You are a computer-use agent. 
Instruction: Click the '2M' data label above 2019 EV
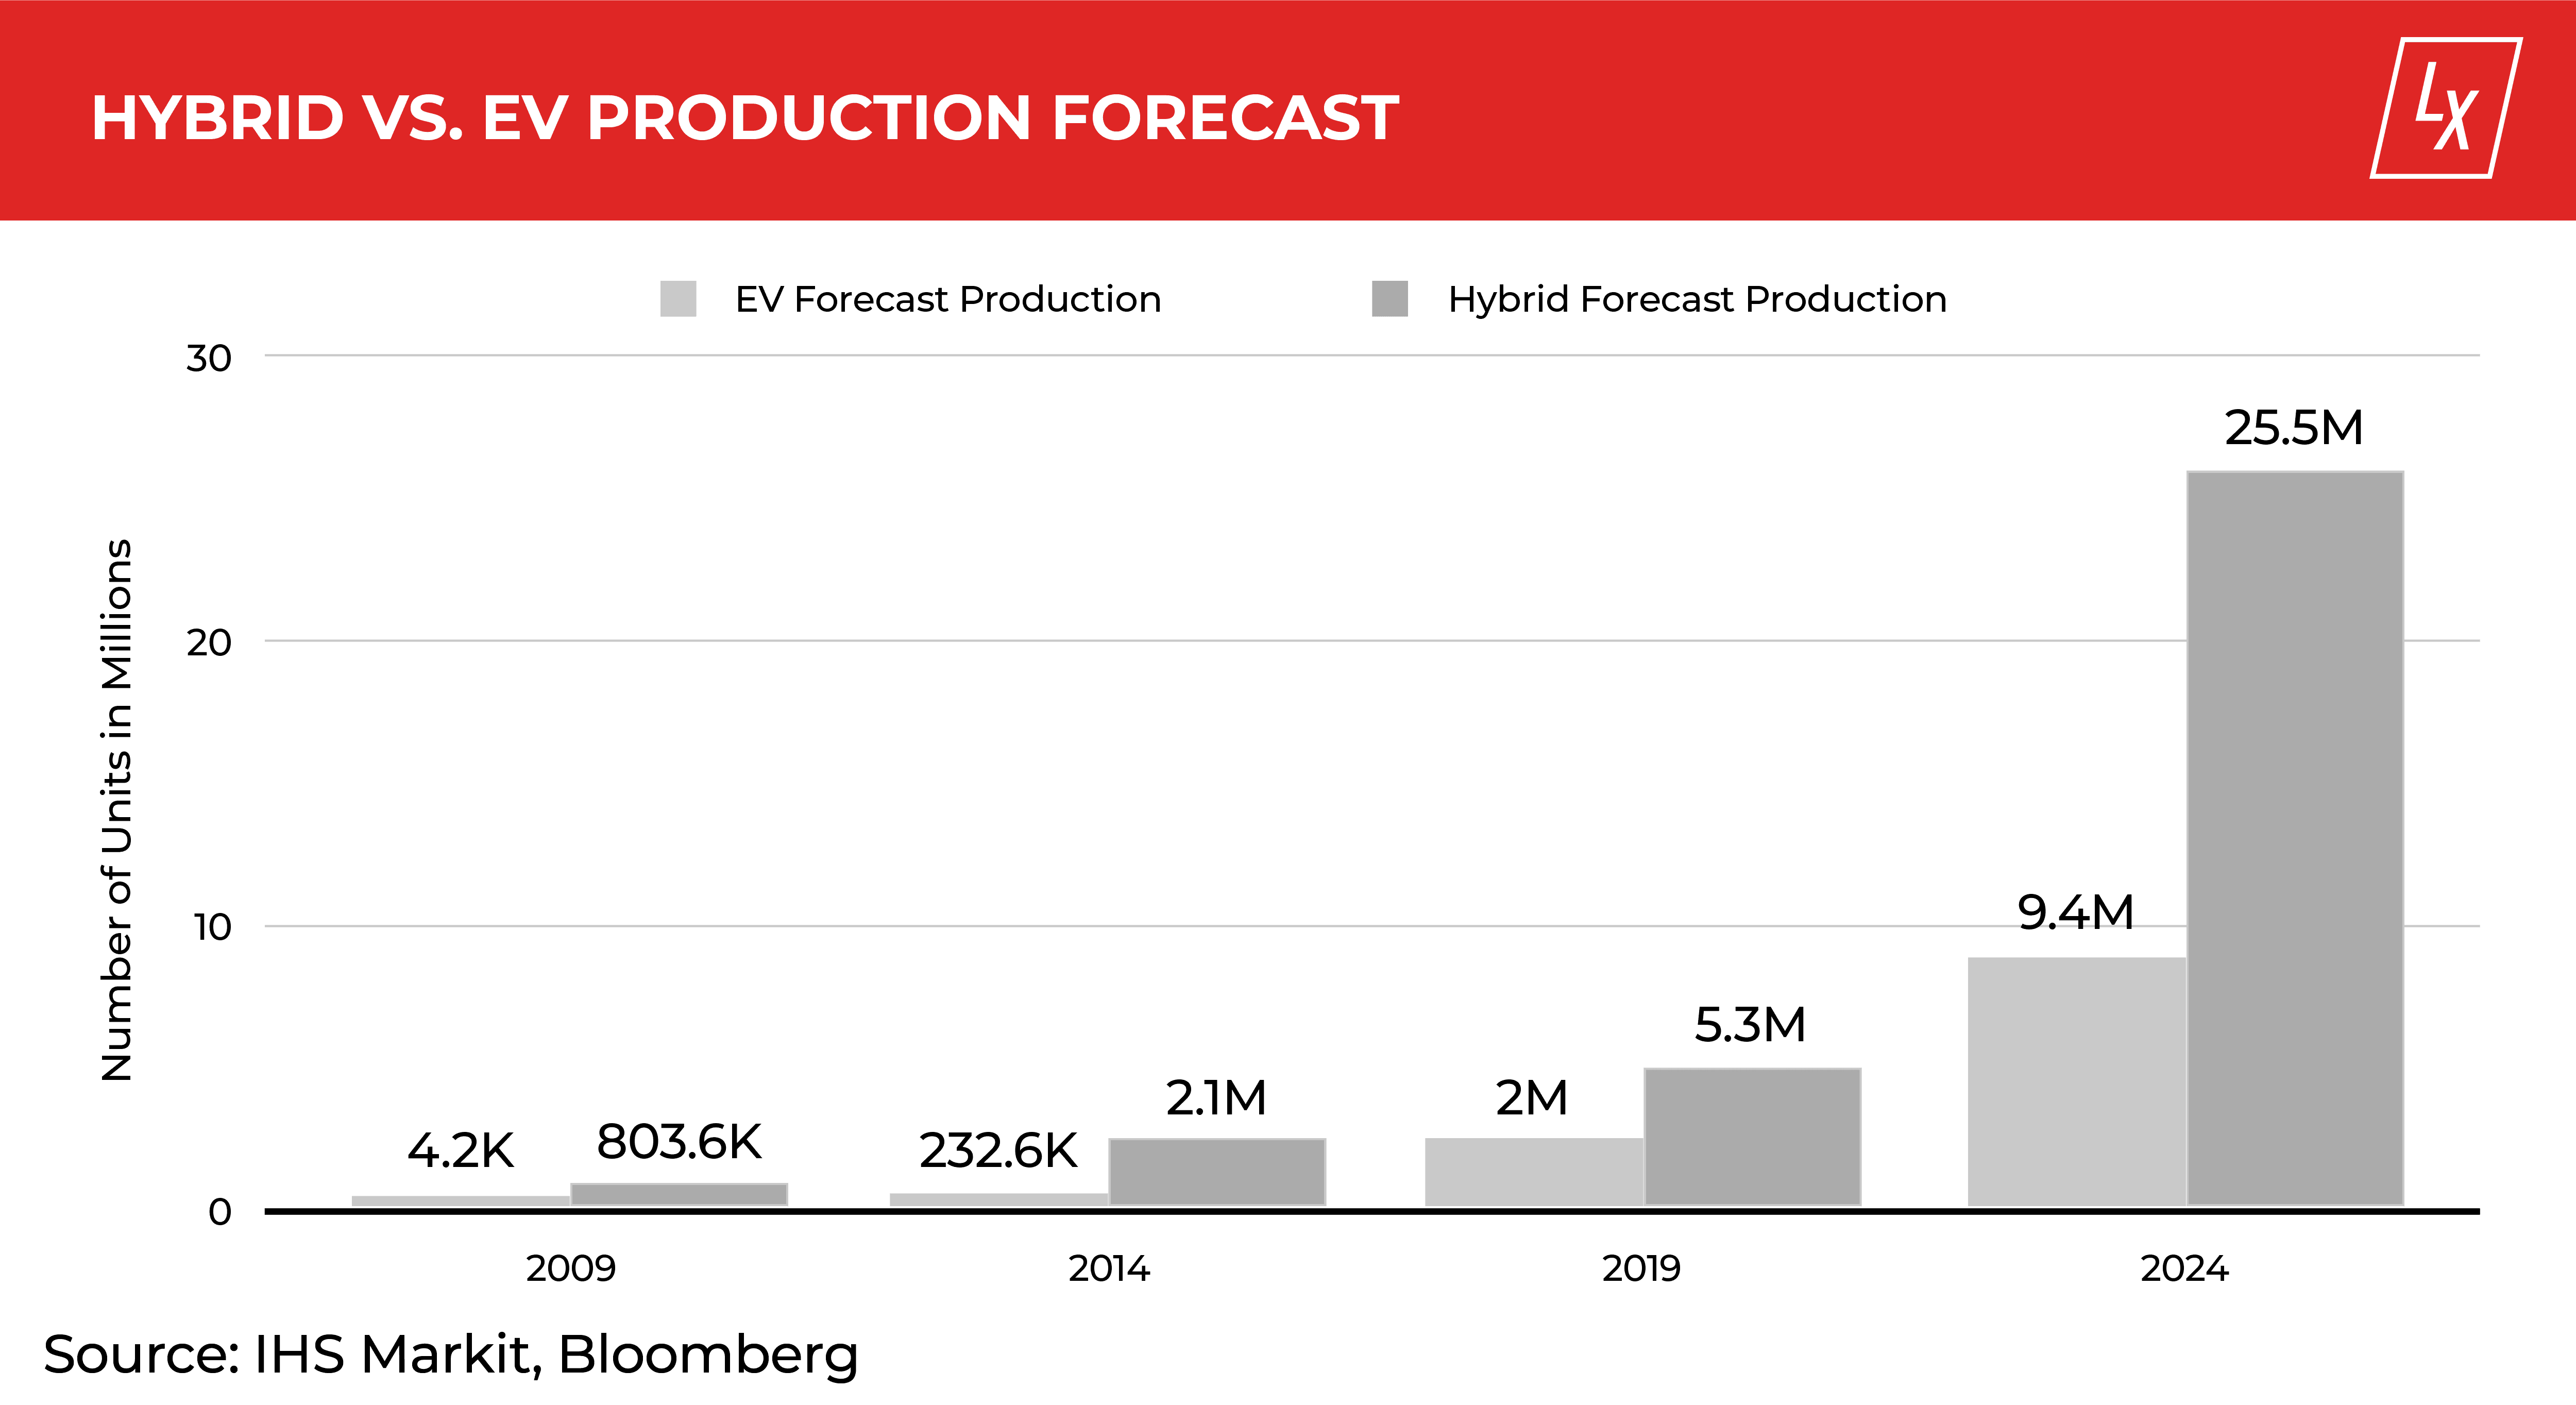(1532, 1098)
